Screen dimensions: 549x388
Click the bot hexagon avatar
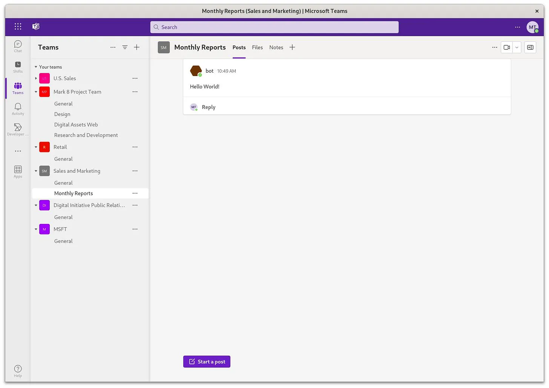click(x=196, y=71)
